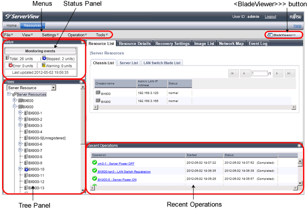Image resolution: width=308 pixels, height=216 pixels.
Task: Switch to the Home tab
Action: tap(11, 26)
